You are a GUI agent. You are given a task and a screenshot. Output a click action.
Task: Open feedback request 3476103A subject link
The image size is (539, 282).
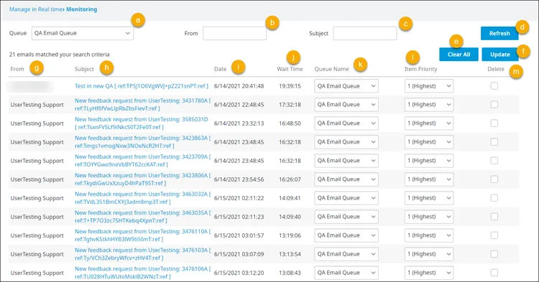click(x=142, y=254)
